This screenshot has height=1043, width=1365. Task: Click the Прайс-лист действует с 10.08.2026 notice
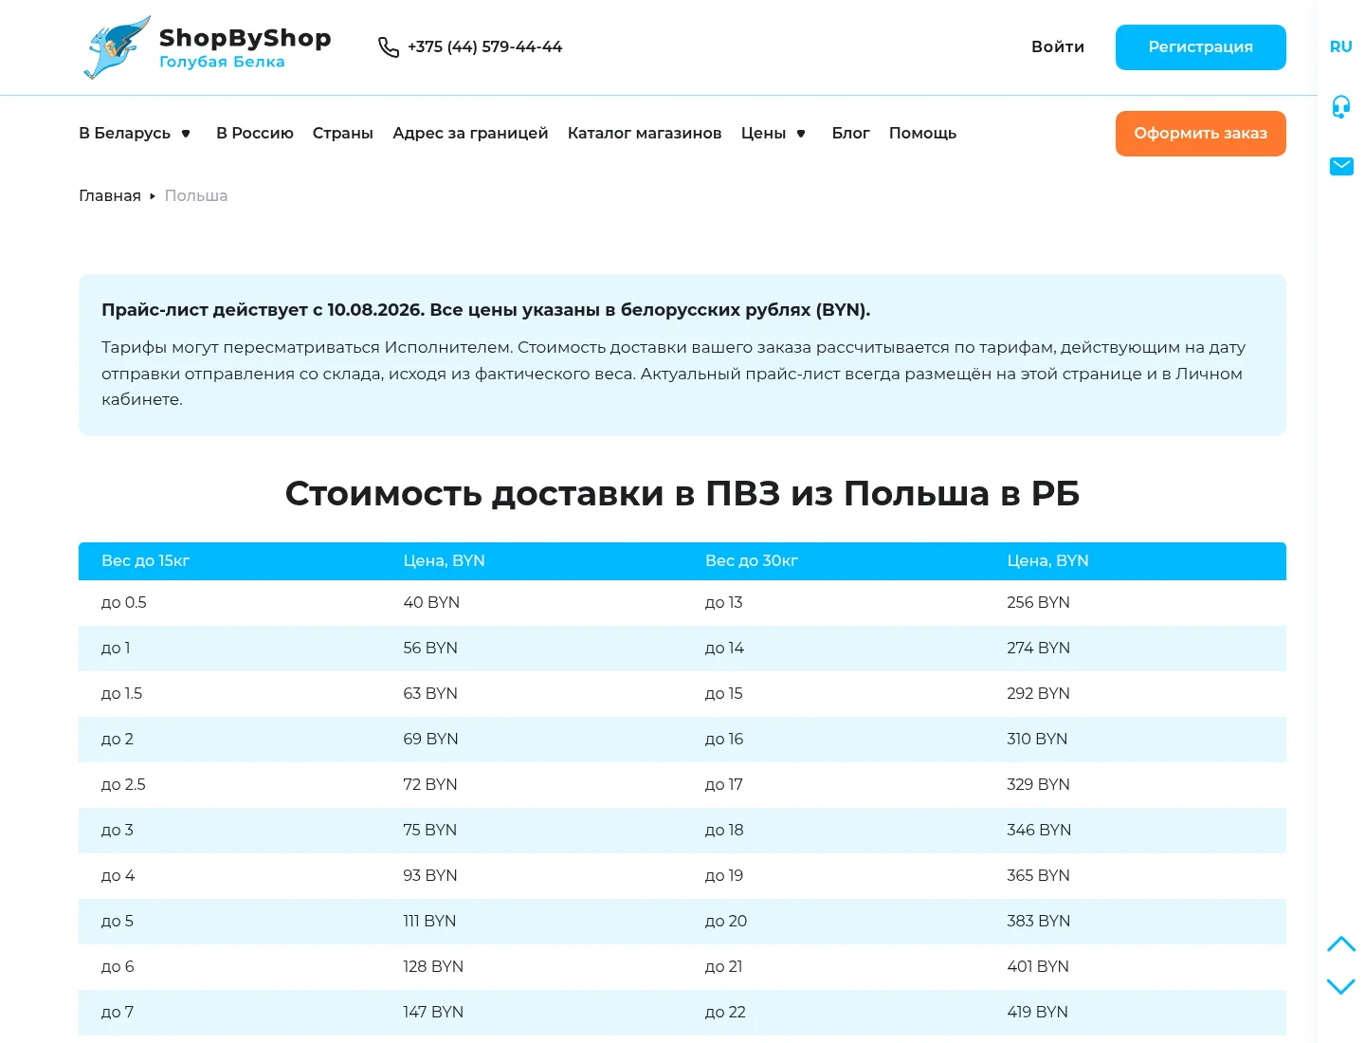point(486,310)
